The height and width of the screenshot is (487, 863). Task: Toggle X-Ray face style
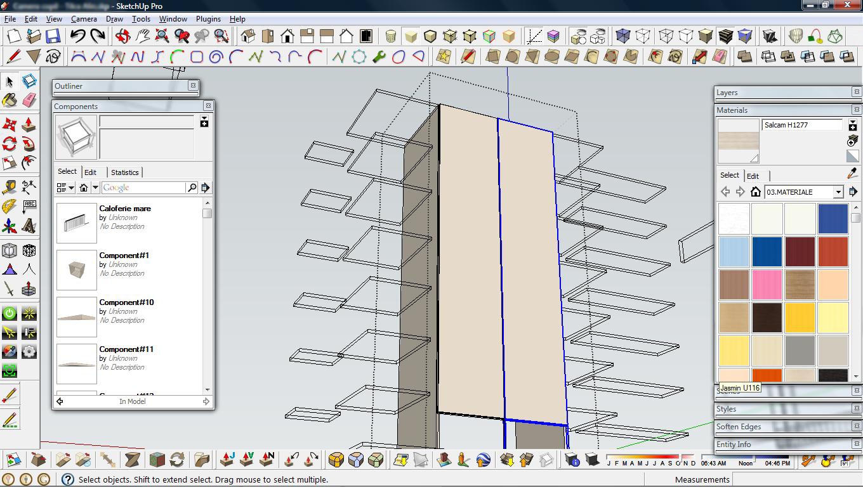(x=623, y=36)
